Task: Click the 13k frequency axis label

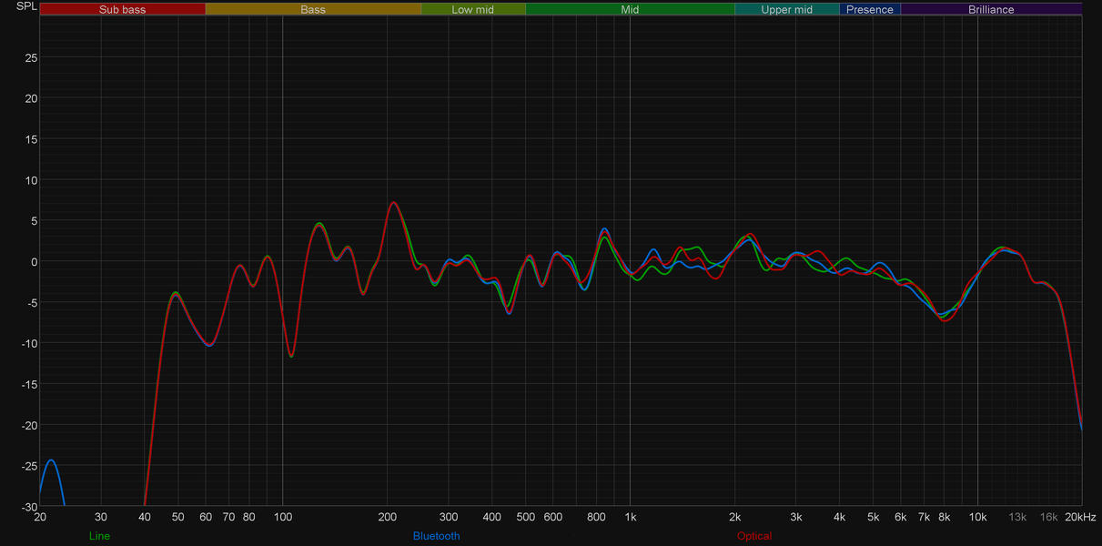Action: pyautogui.click(x=1017, y=517)
